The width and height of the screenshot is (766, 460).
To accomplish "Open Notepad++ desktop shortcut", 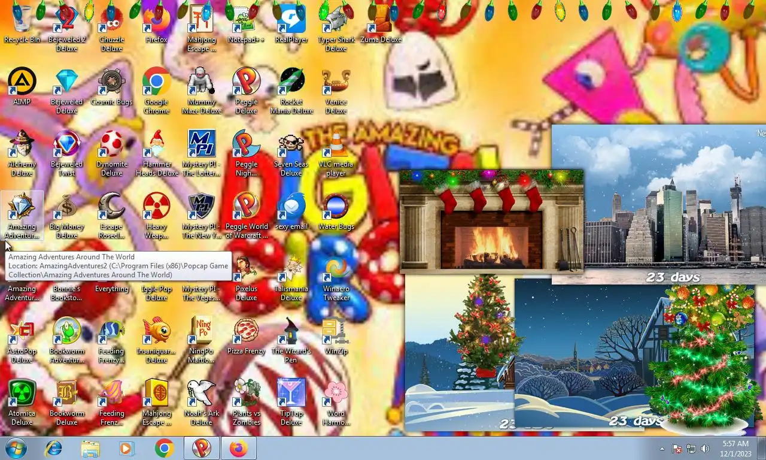I will 246,25.
